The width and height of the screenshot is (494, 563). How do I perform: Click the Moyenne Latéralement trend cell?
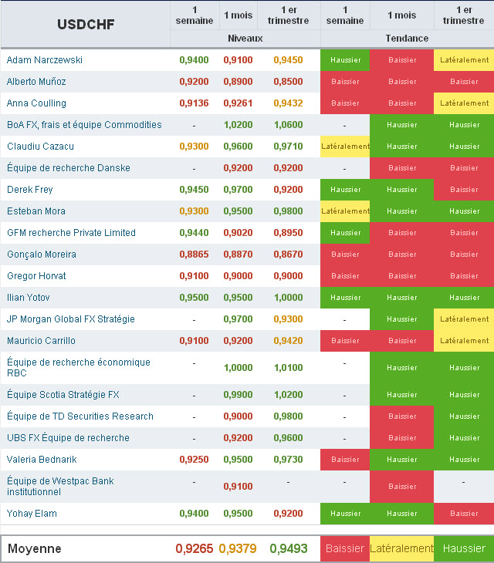click(401, 548)
